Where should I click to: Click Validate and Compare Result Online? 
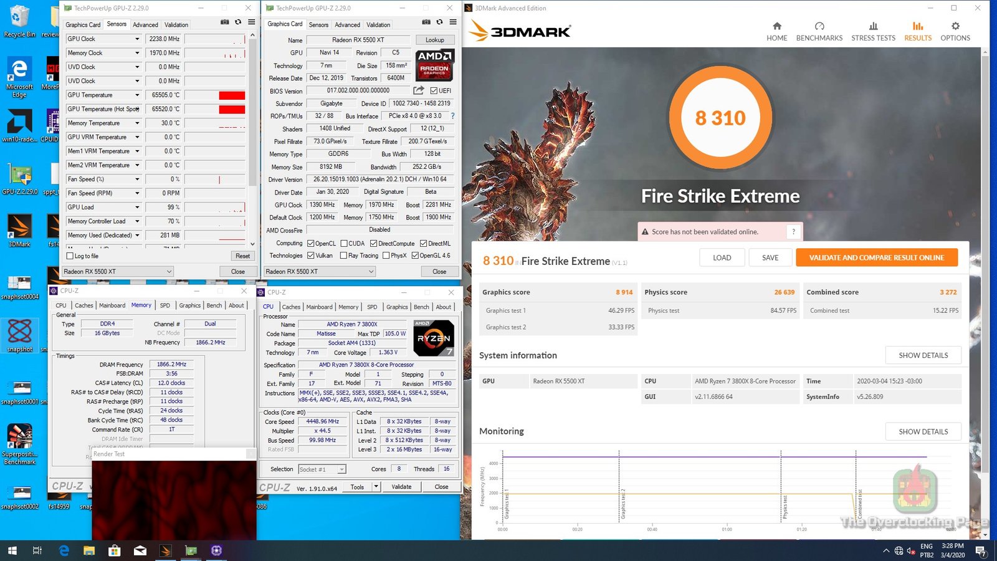[x=876, y=257]
